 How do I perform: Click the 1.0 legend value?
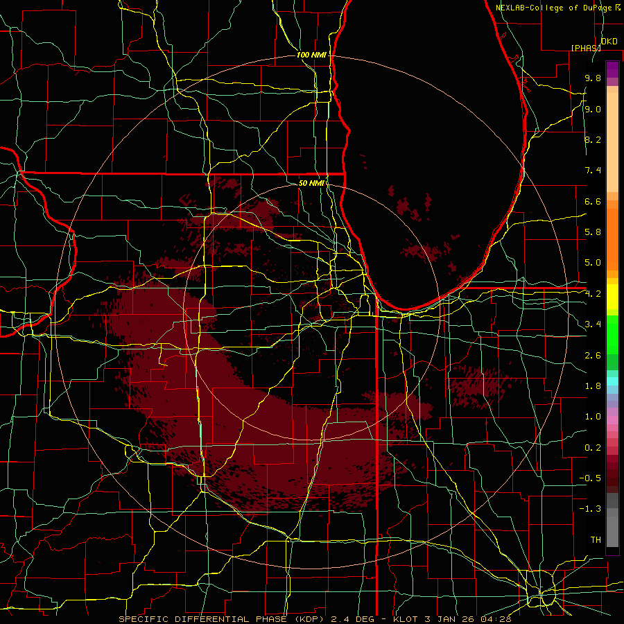coord(593,417)
